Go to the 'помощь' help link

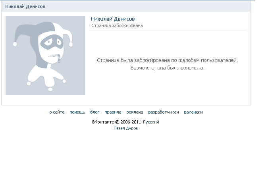pos(77,112)
